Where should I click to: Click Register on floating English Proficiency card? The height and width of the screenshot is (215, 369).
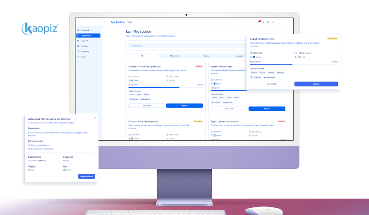pos(316,84)
